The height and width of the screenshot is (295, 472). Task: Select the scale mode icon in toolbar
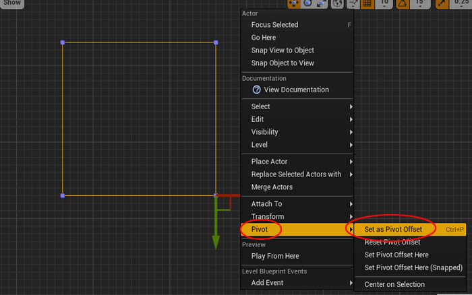point(322,3)
